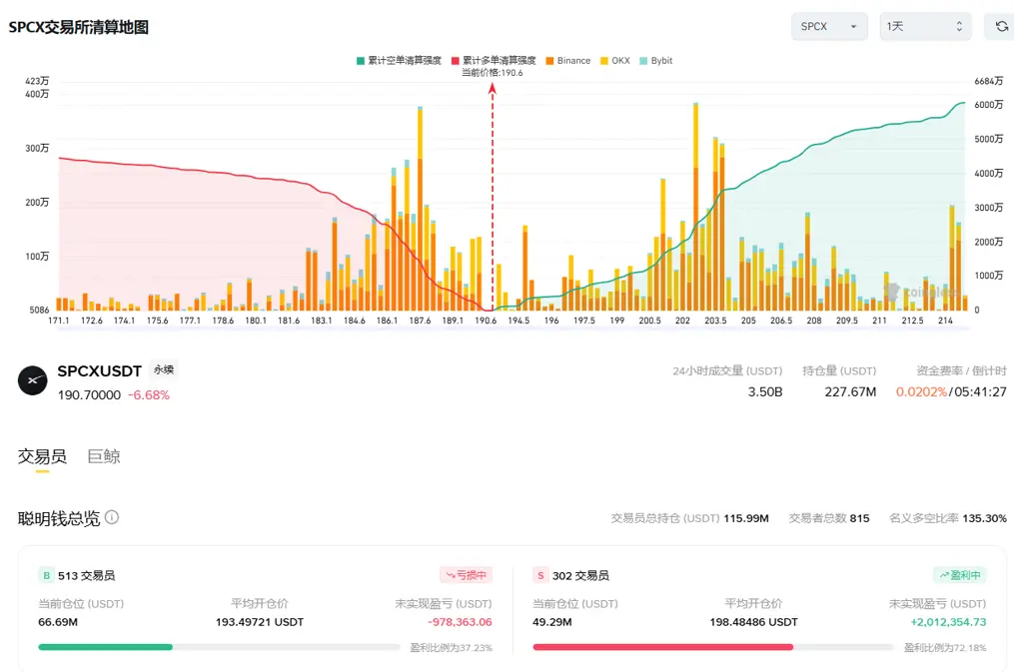The image size is (1014, 672).
Task: Click the SPCX coin logo icon
Action: pos(32,380)
